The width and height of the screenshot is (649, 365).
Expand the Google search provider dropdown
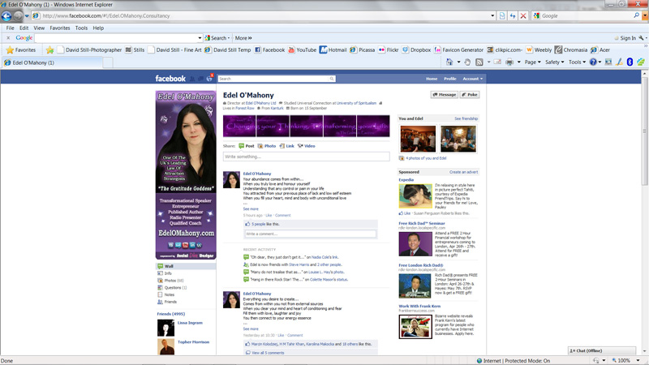pyautogui.click(x=645, y=15)
